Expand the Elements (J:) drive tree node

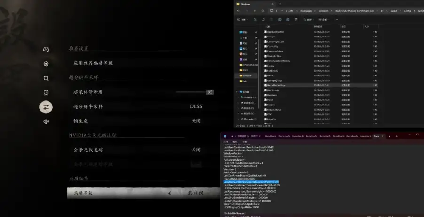(238, 119)
